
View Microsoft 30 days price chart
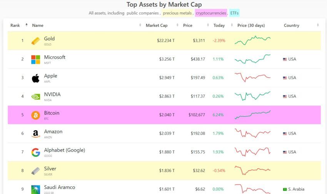252,59
